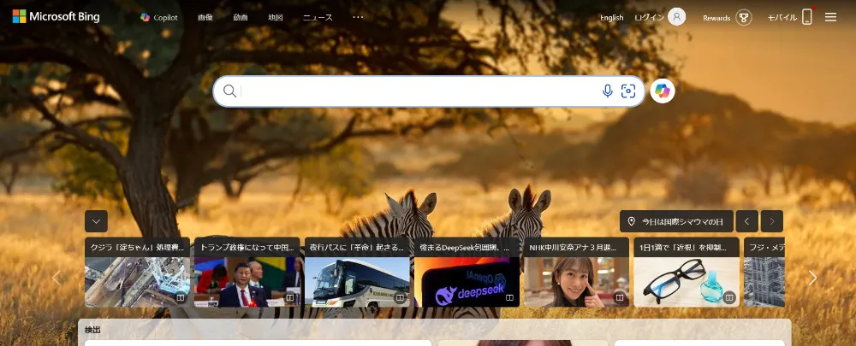The image size is (856, 346).
Task: Open the 画像 images tab
Action: [205, 17]
